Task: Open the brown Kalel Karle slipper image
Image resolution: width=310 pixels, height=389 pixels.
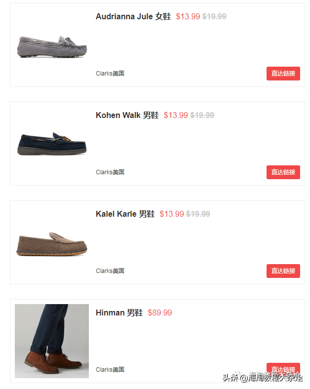Action: tap(52, 244)
